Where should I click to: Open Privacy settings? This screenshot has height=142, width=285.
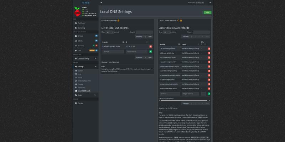point(85,84)
